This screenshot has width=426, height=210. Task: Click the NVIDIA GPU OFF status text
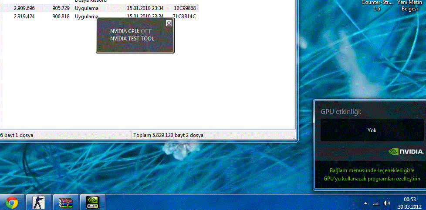(x=146, y=31)
